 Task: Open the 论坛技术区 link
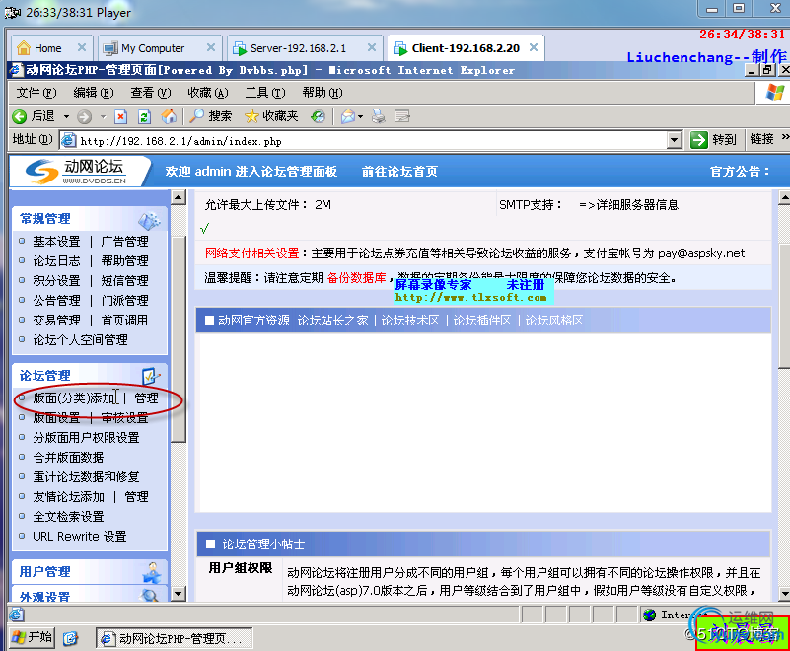tap(410, 321)
